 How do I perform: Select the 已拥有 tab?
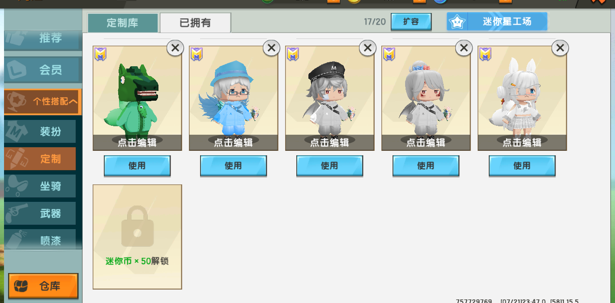tap(195, 23)
